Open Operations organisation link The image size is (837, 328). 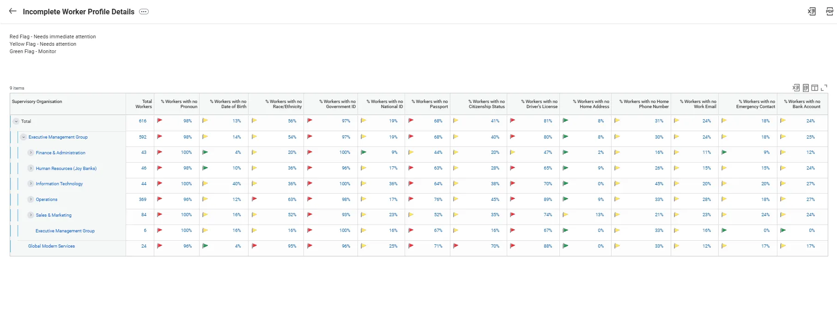coord(47,200)
